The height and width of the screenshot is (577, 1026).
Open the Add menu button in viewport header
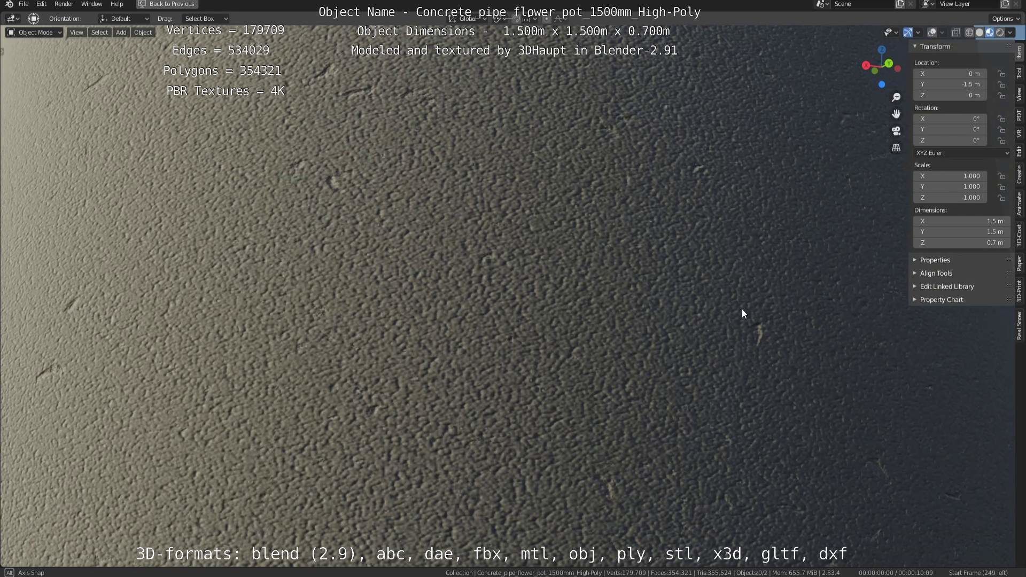click(x=121, y=33)
